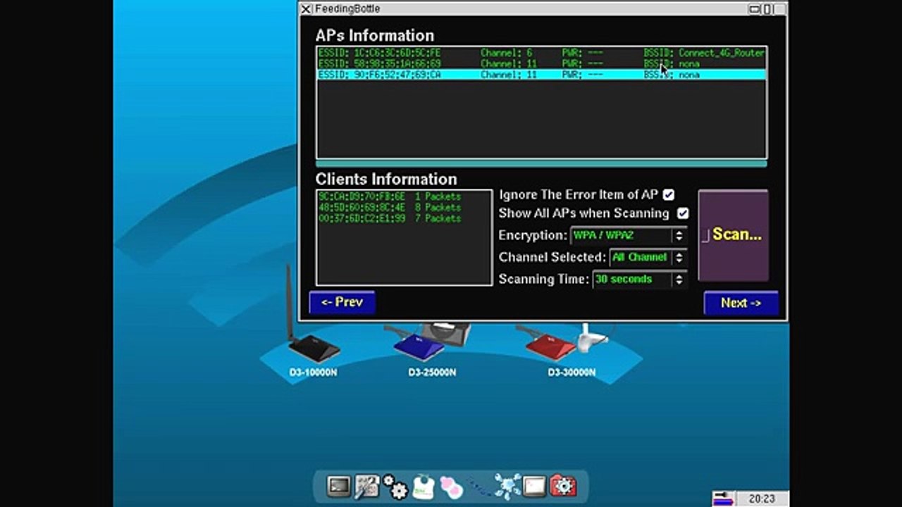This screenshot has height=507, width=902.
Task: Toggle Ignore The Error Item of AP checkbox
Action: tap(669, 194)
